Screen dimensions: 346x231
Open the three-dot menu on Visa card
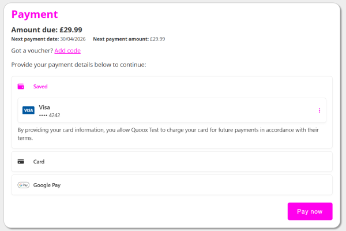click(319, 110)
